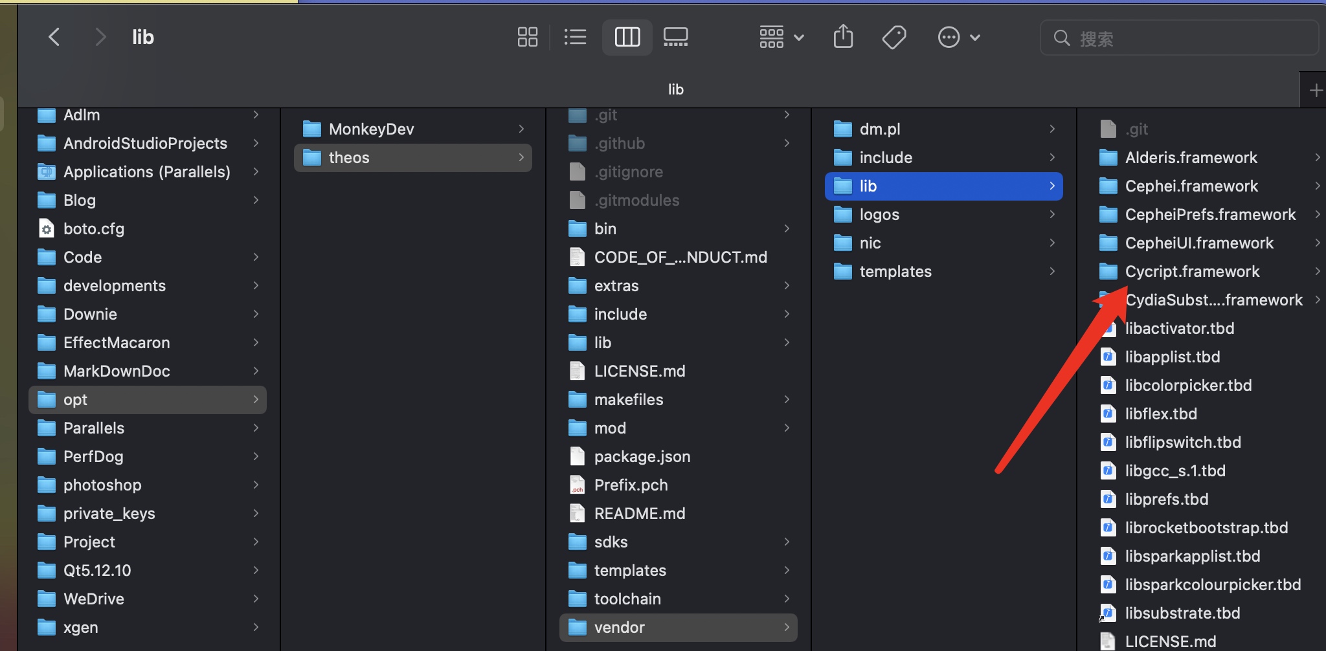
Task: Open the sdks folder
Action: pos(679,542)
